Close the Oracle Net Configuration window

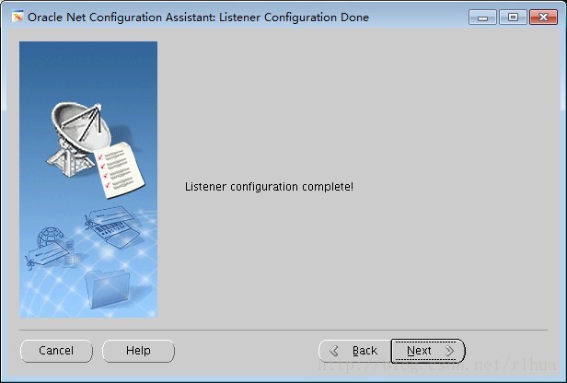543,17
